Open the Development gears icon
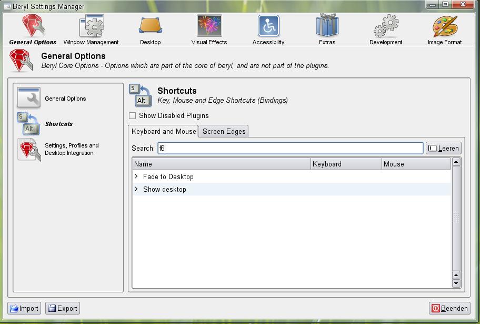Screen dimensions: 480x324 (x=386, y=26)
